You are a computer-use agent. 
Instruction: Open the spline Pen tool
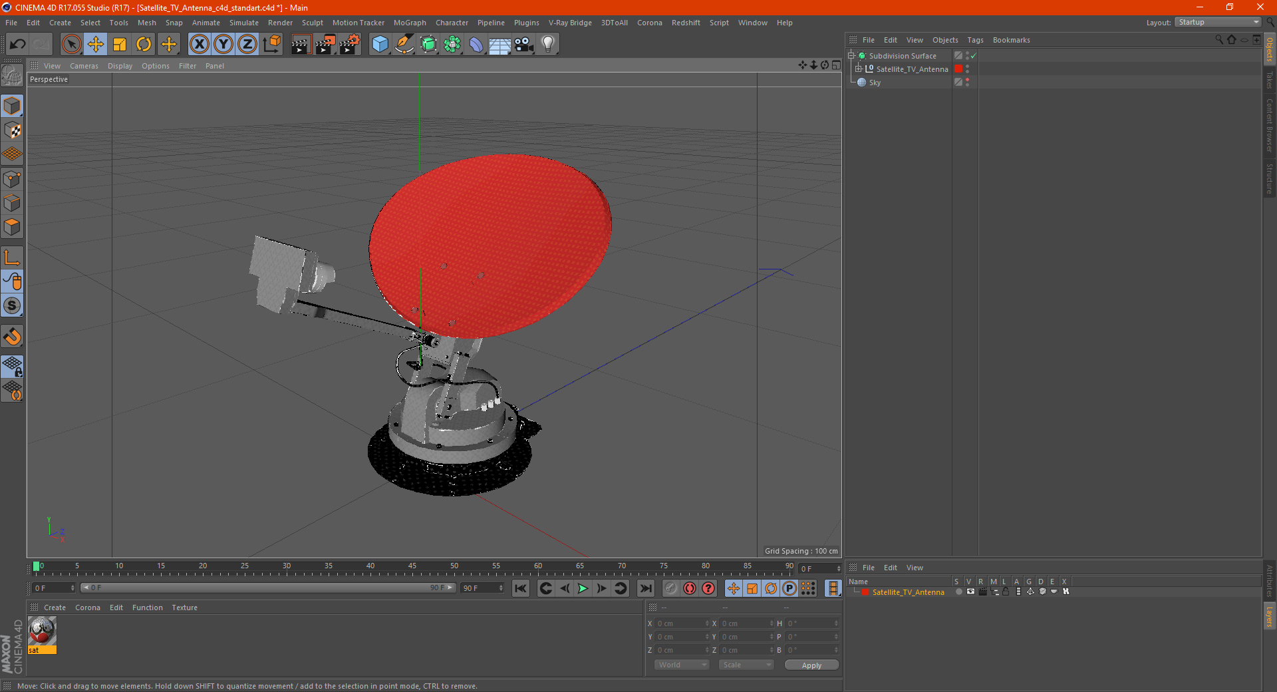click(404, 45)
